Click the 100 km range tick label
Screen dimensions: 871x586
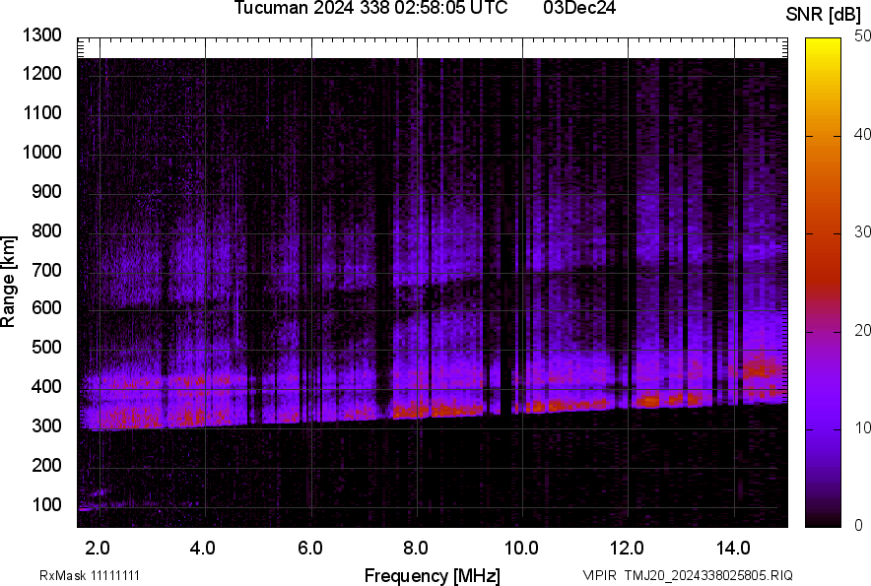click(47, 505)
